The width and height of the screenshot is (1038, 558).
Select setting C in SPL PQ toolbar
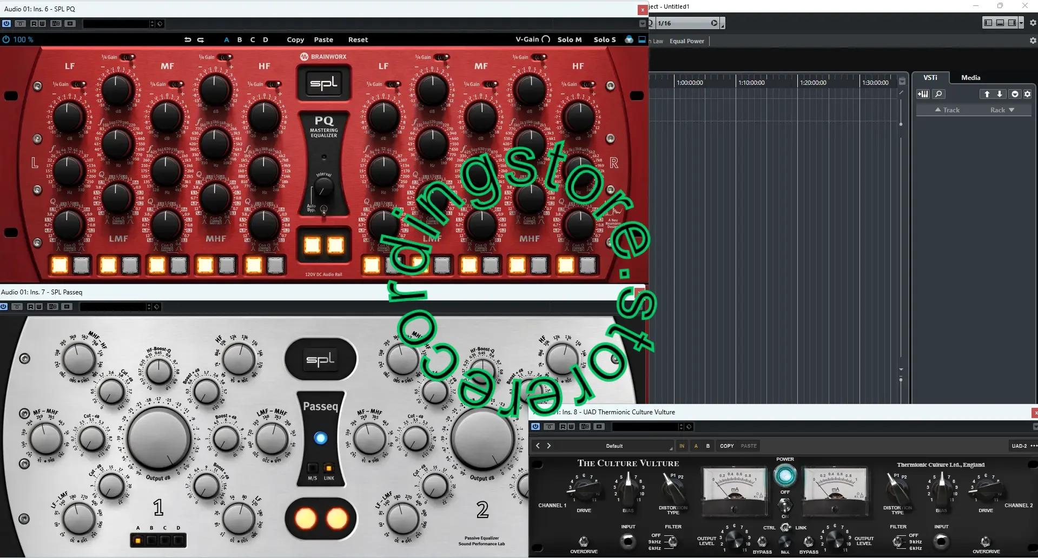click(x=253, y=40)
